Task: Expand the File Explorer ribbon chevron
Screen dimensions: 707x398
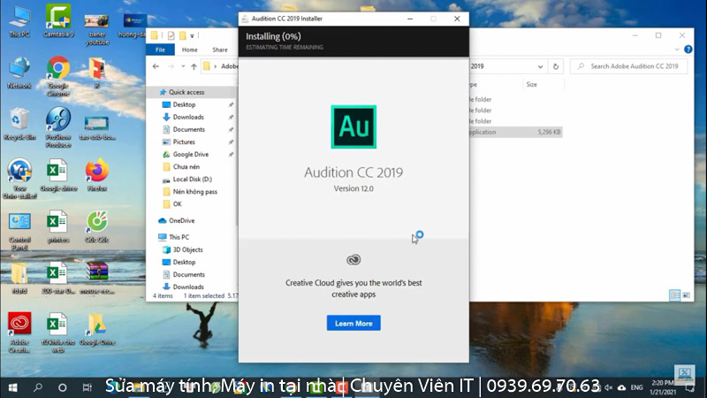Action: point(676,50)
